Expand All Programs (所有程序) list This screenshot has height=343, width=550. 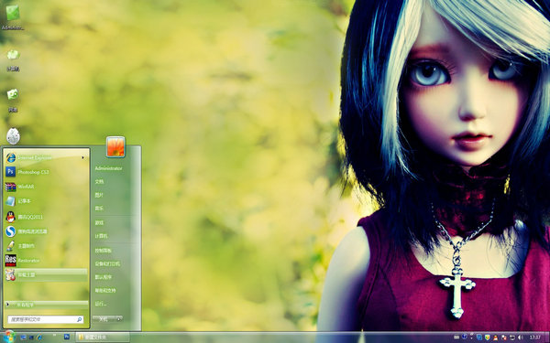click(46, 305)
